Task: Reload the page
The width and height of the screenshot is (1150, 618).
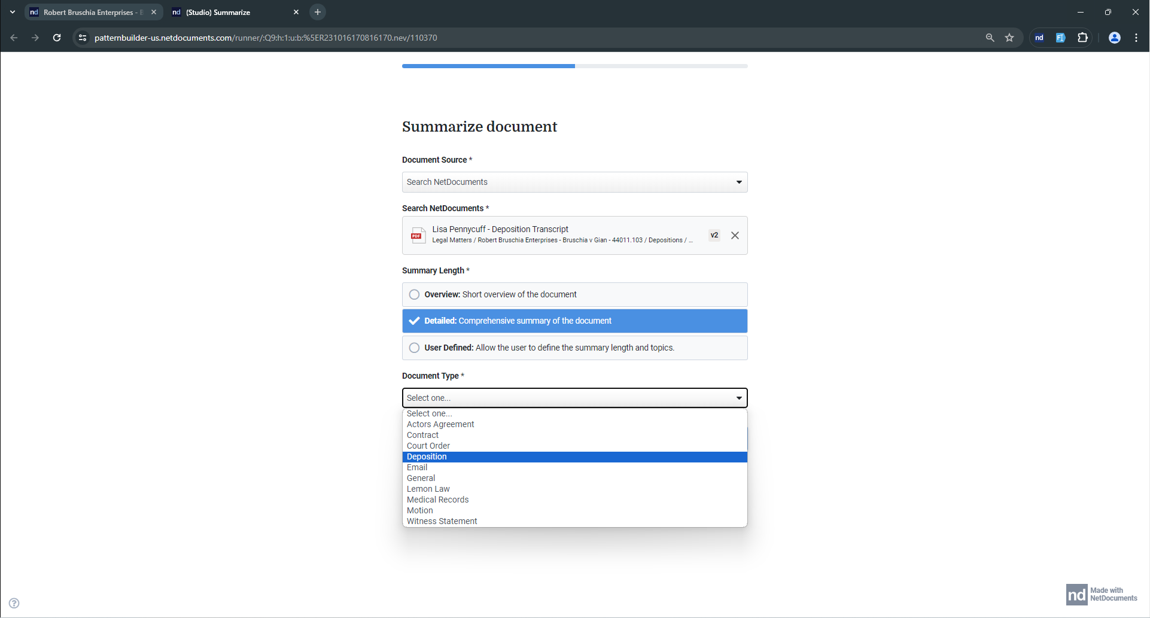Action: pyautogui.click(x=56, y=37)
